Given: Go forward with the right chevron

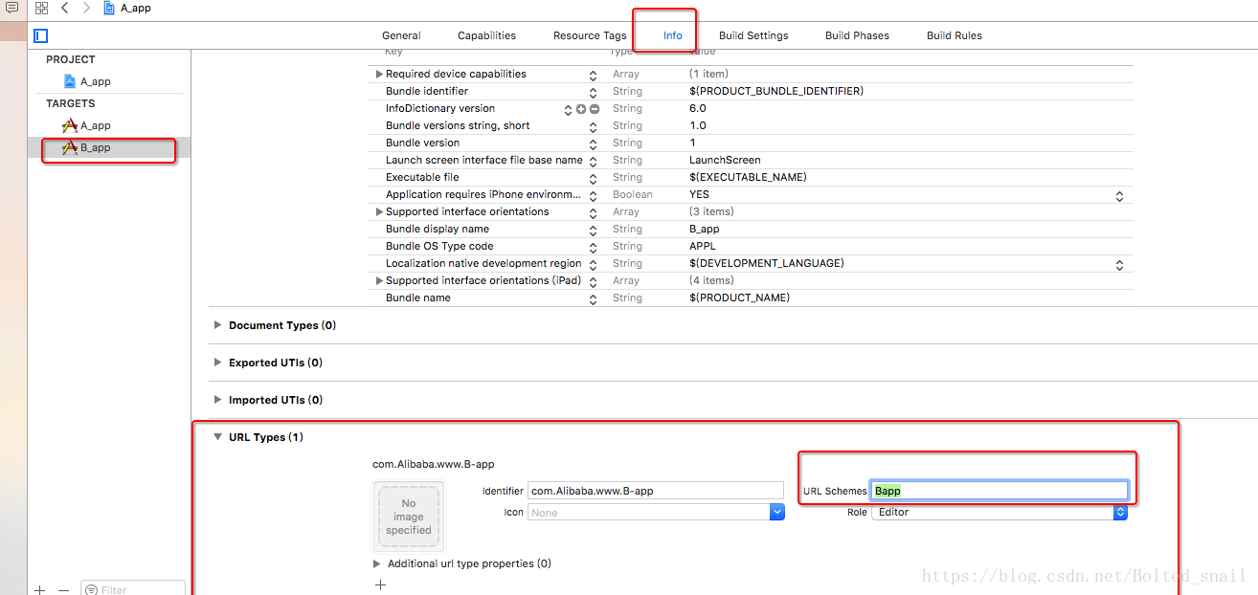Looking at the screenshot, I should 86,8.
